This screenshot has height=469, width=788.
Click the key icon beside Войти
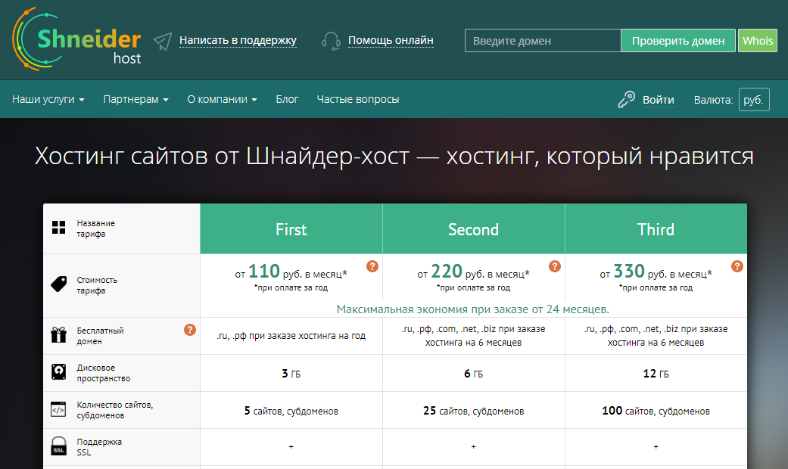(x=626, y=99)
